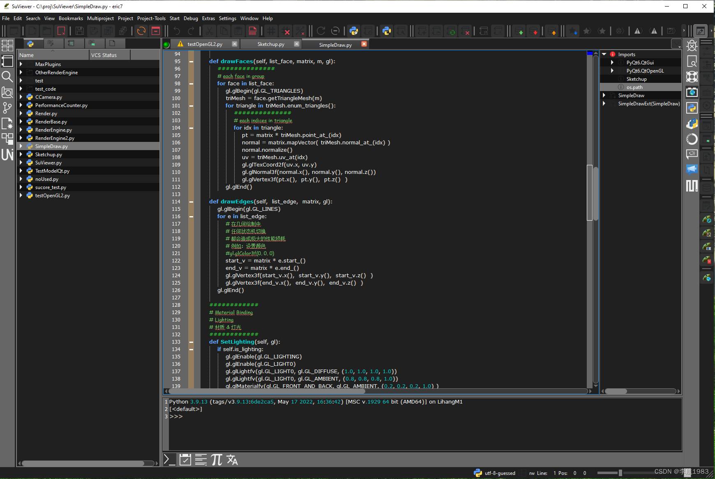Click the red shredder clear icon
Screen dimensions: 715x479
(253, 31)
